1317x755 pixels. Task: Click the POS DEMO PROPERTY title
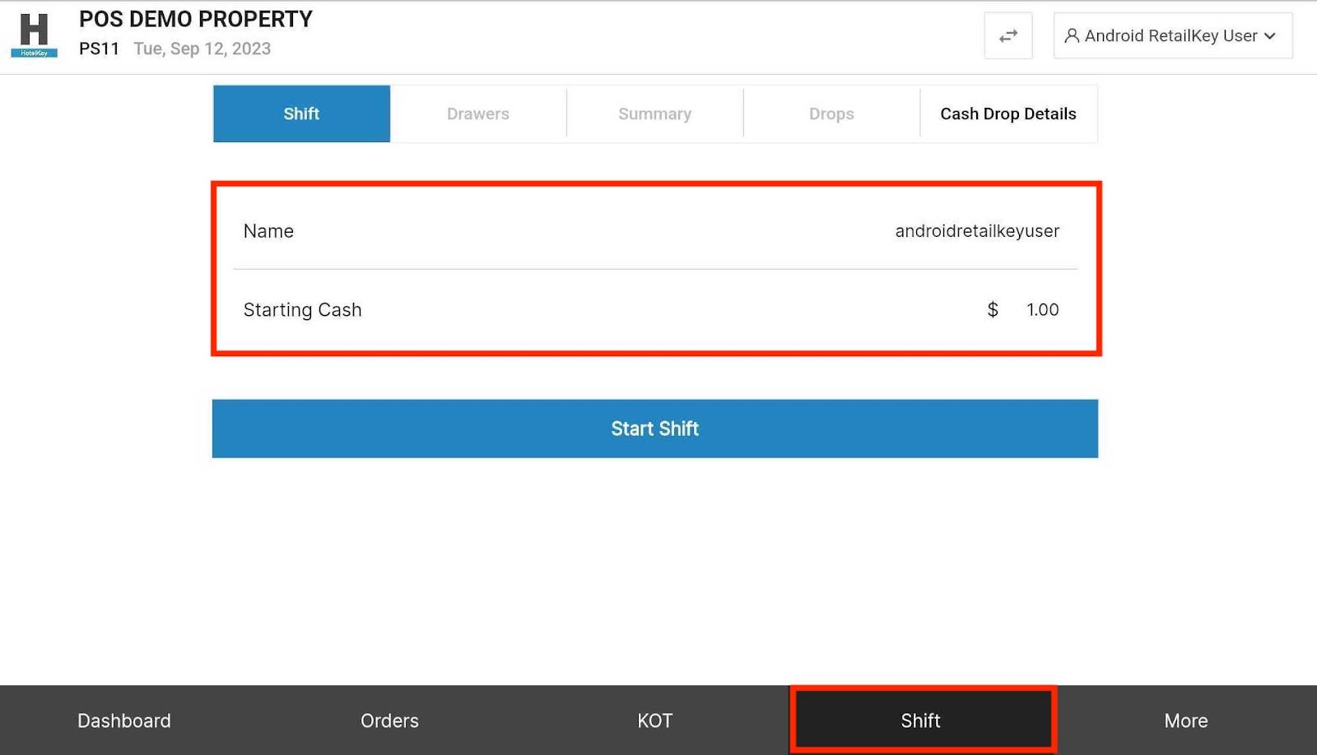[196, 19]
